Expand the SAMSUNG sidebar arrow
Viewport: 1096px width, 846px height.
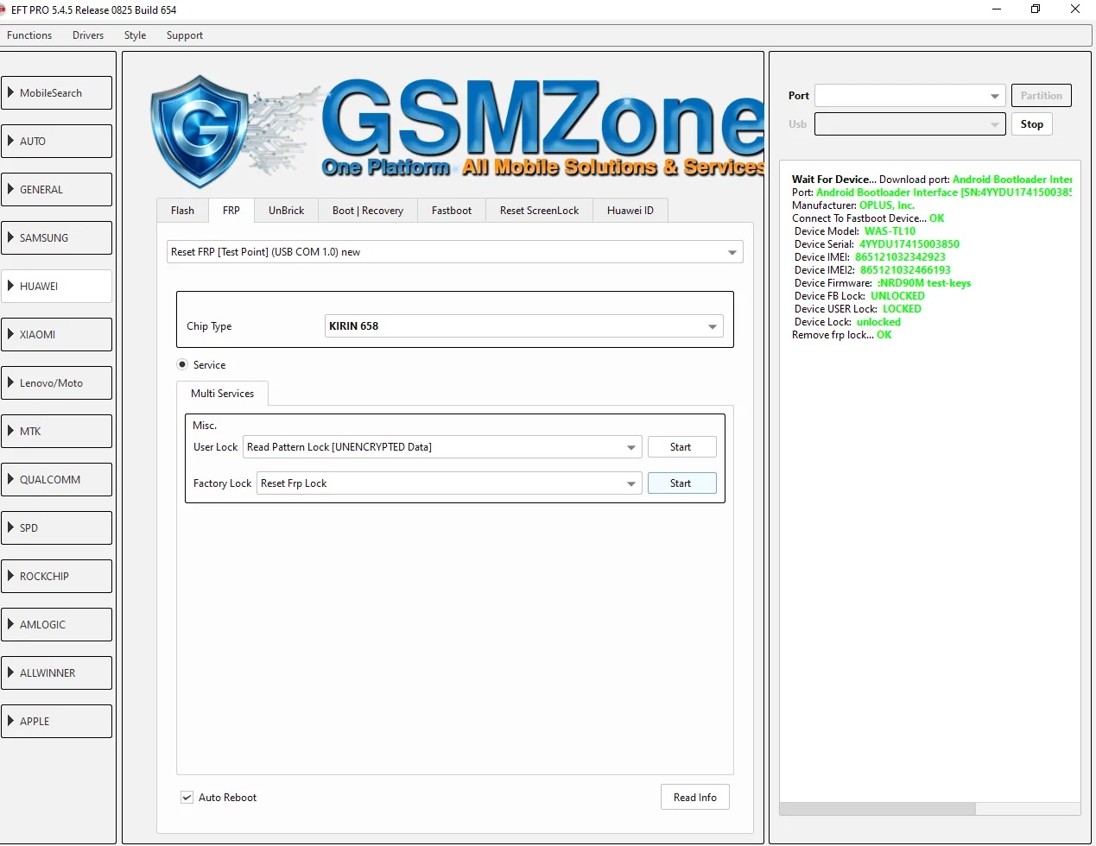(x=11, y=237)
